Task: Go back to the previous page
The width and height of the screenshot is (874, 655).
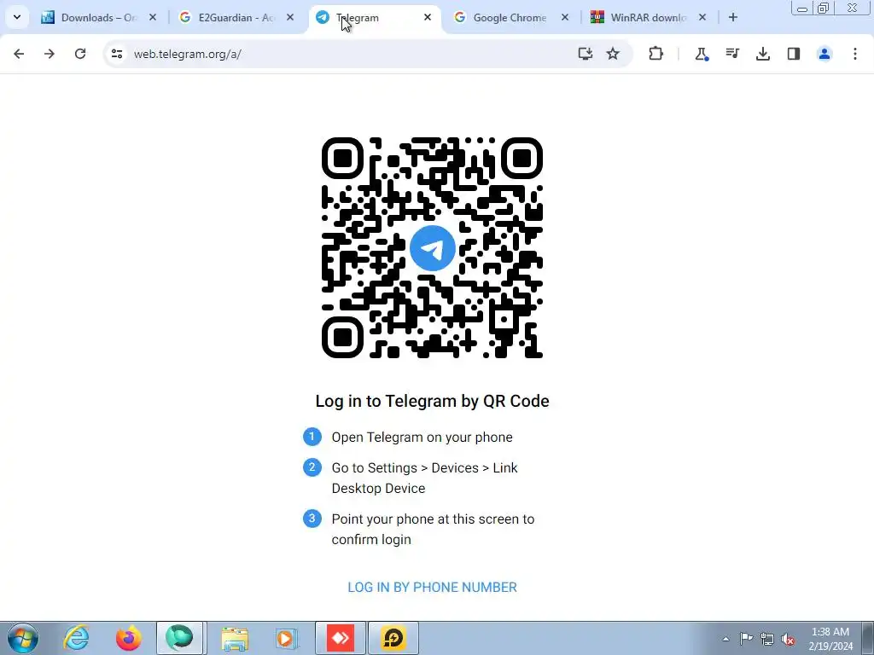Action: click(x=19, y=54)
